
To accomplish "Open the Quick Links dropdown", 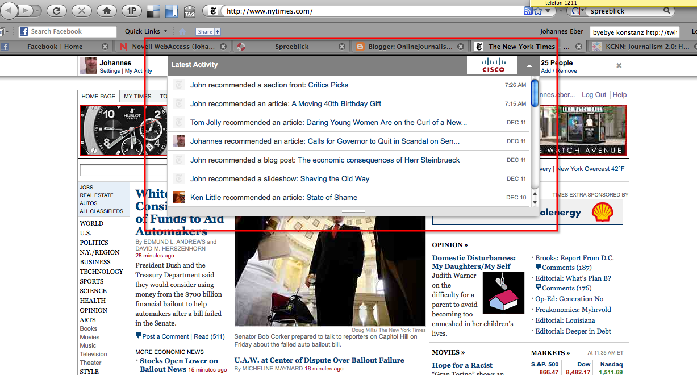I will 146,32.
